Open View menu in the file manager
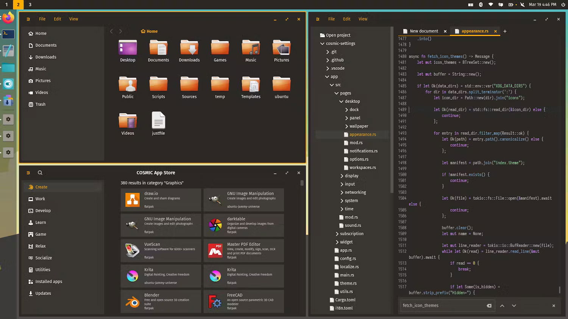Screen dimensions: 568x319 [x=73, y=19]
